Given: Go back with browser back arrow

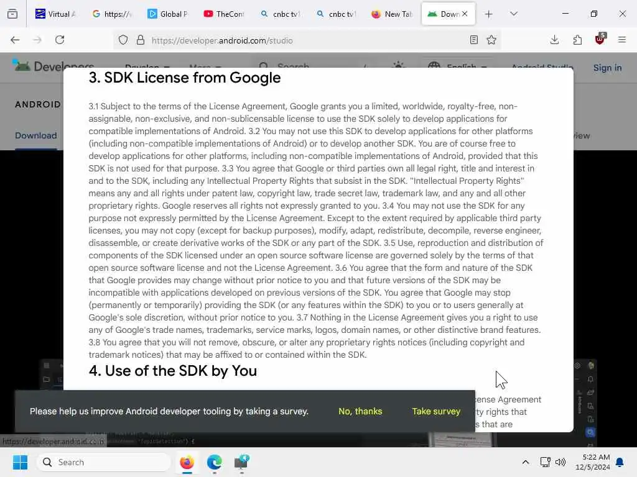Looking at the screenshot, I should point(15,40).
